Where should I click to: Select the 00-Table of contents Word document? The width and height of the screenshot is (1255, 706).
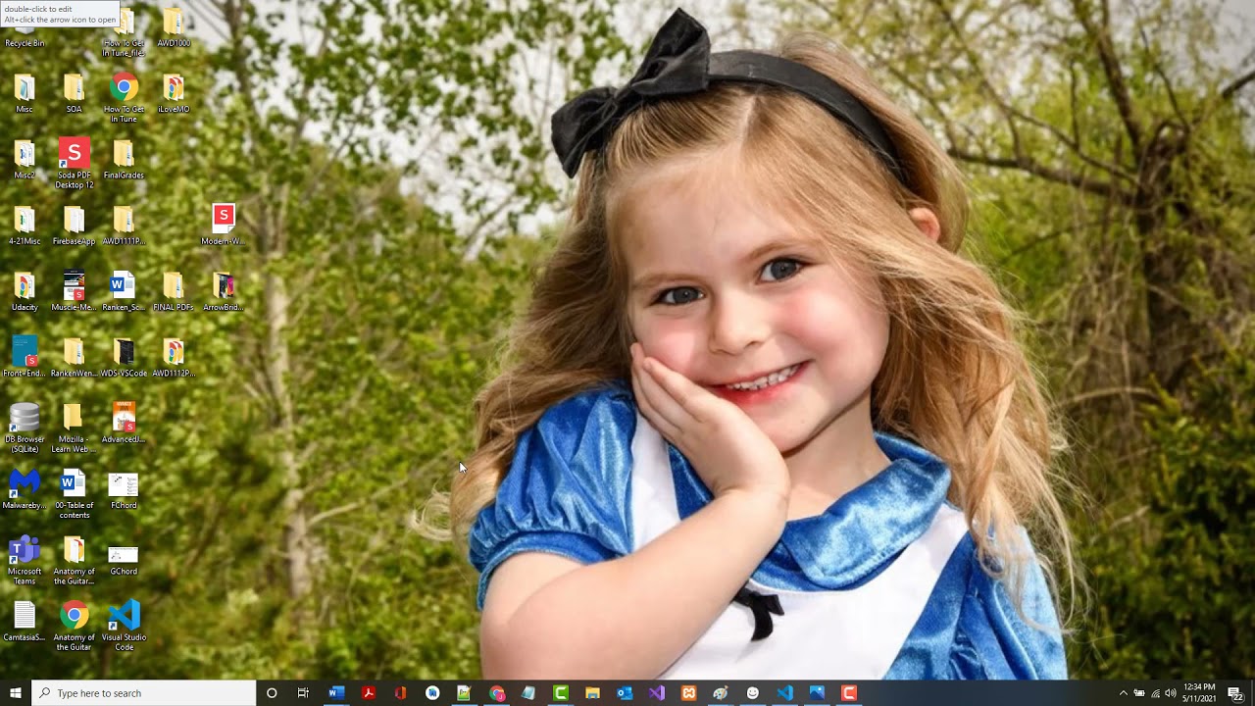pyautogui.click(x=74, y=494)
